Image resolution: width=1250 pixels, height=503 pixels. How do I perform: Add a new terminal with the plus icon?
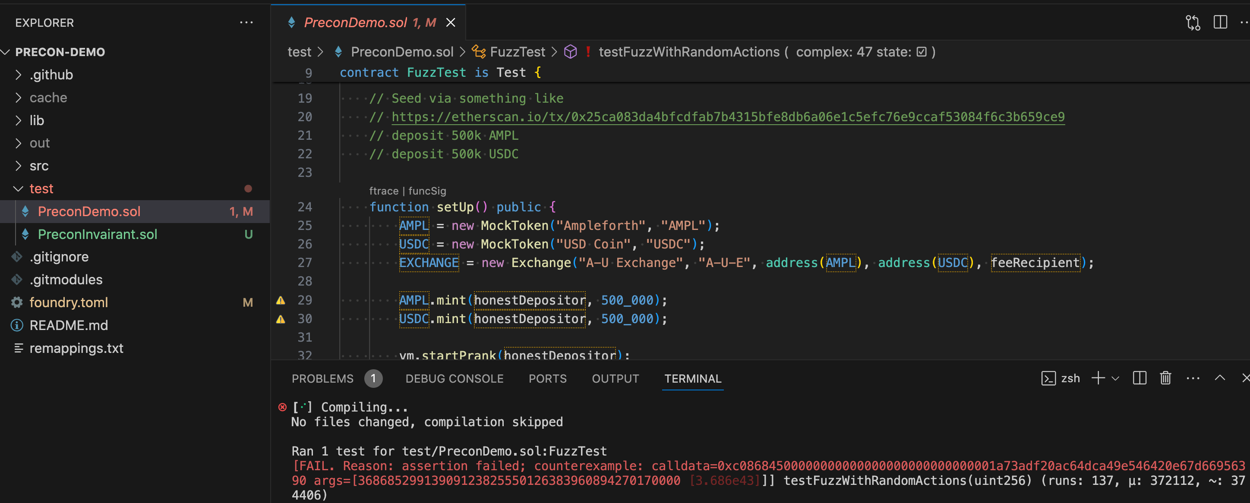point(1098,378)
